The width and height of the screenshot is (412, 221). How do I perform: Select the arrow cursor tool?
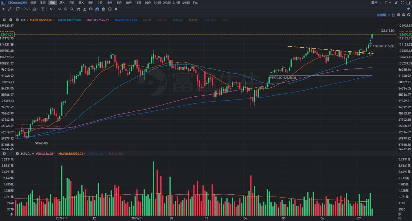4,9
